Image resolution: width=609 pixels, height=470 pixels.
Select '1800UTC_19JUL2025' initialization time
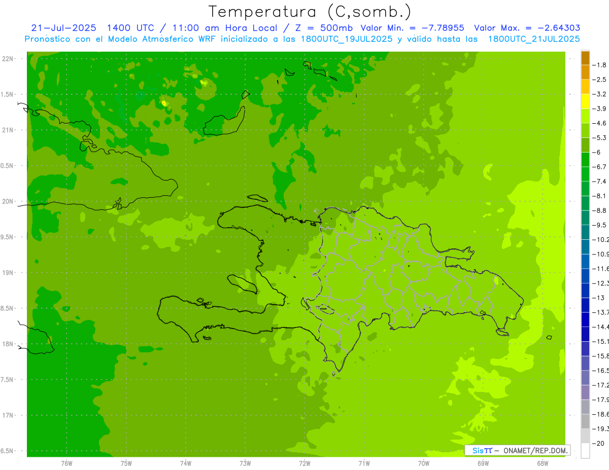[x=346, y=39]
